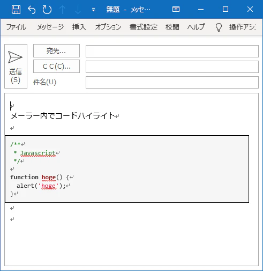Select the オプション ribbon tab
The height and width of the screenshot is (271, 263).
[108, 27]
